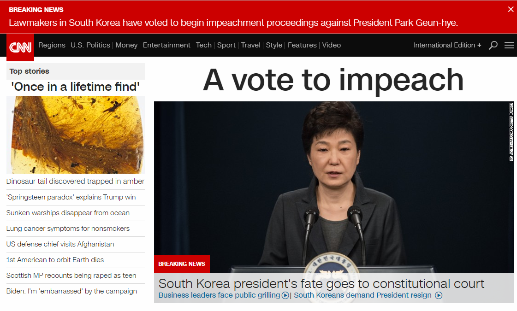Click the 'Once in a lifetime find' headline
The width and height of the screenshot is (517, 311).
[x=76, y=87]
